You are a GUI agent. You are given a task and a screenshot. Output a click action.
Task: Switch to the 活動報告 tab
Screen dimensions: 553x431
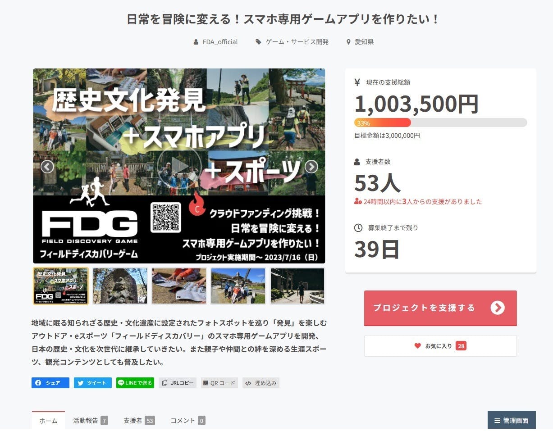pos(90,421)
